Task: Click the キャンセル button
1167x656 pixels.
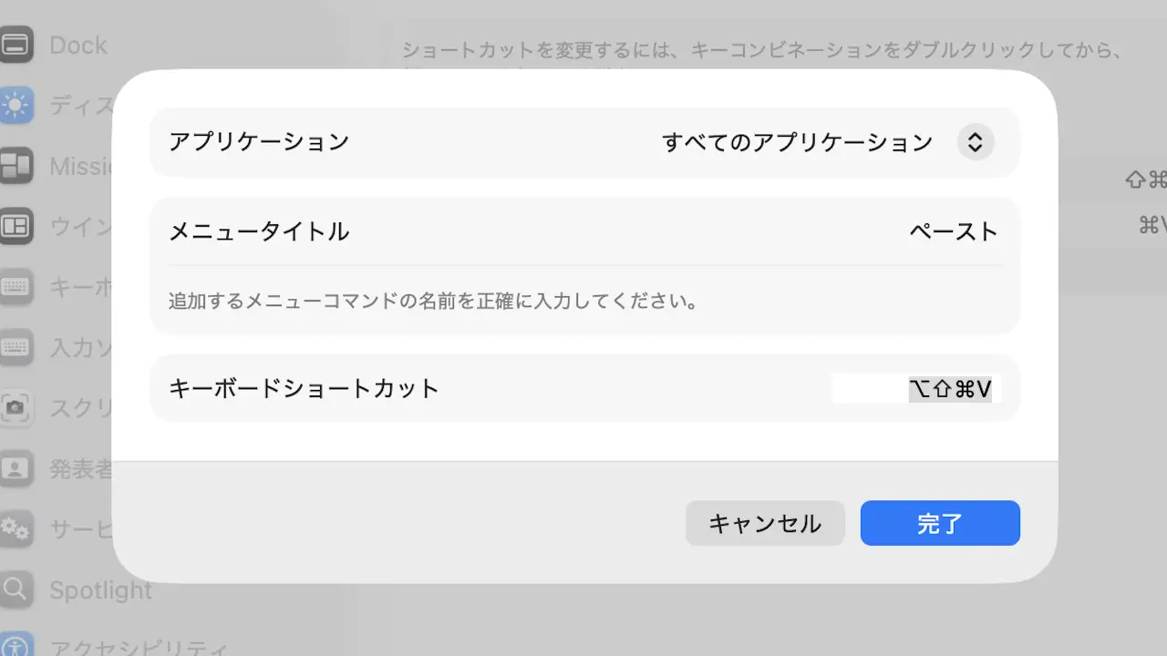Action: click(x=765, y=523)
